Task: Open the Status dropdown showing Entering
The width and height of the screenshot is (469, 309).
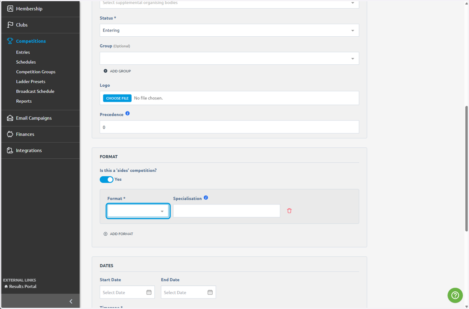Action: pyautogui.click(x=229, y=30)
